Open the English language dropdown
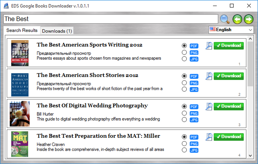The height and width of the screenshot is (164, 258). (231, 30)
